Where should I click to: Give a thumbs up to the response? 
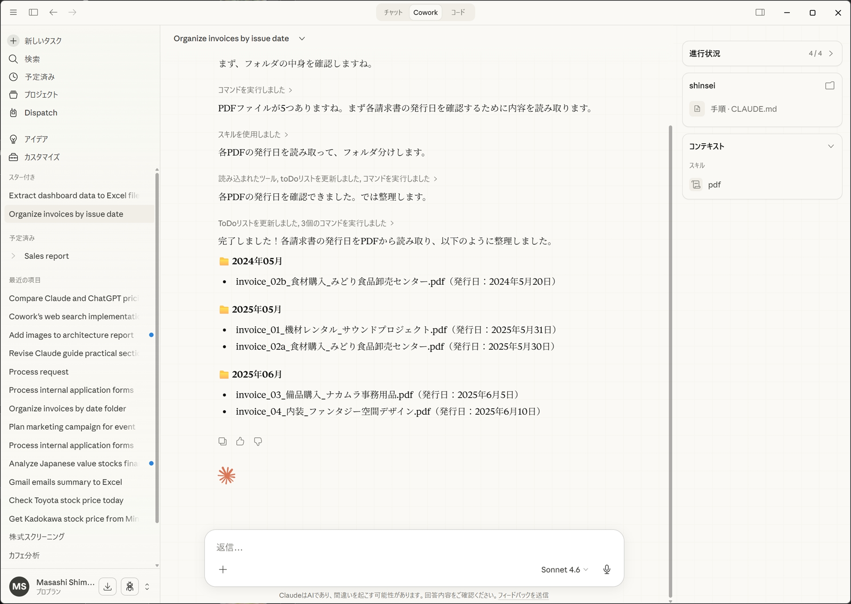(240, 441)
